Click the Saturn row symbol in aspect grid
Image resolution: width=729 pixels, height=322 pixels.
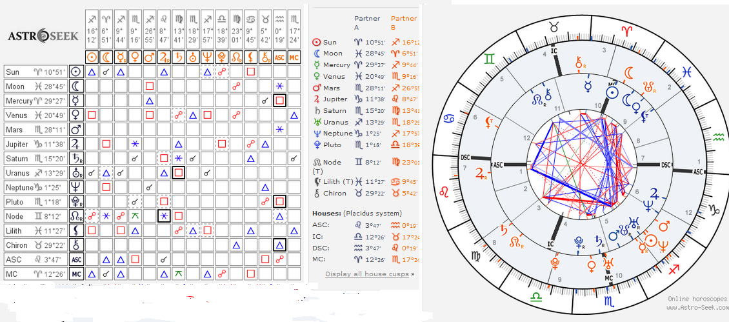[x=77, y=159]
